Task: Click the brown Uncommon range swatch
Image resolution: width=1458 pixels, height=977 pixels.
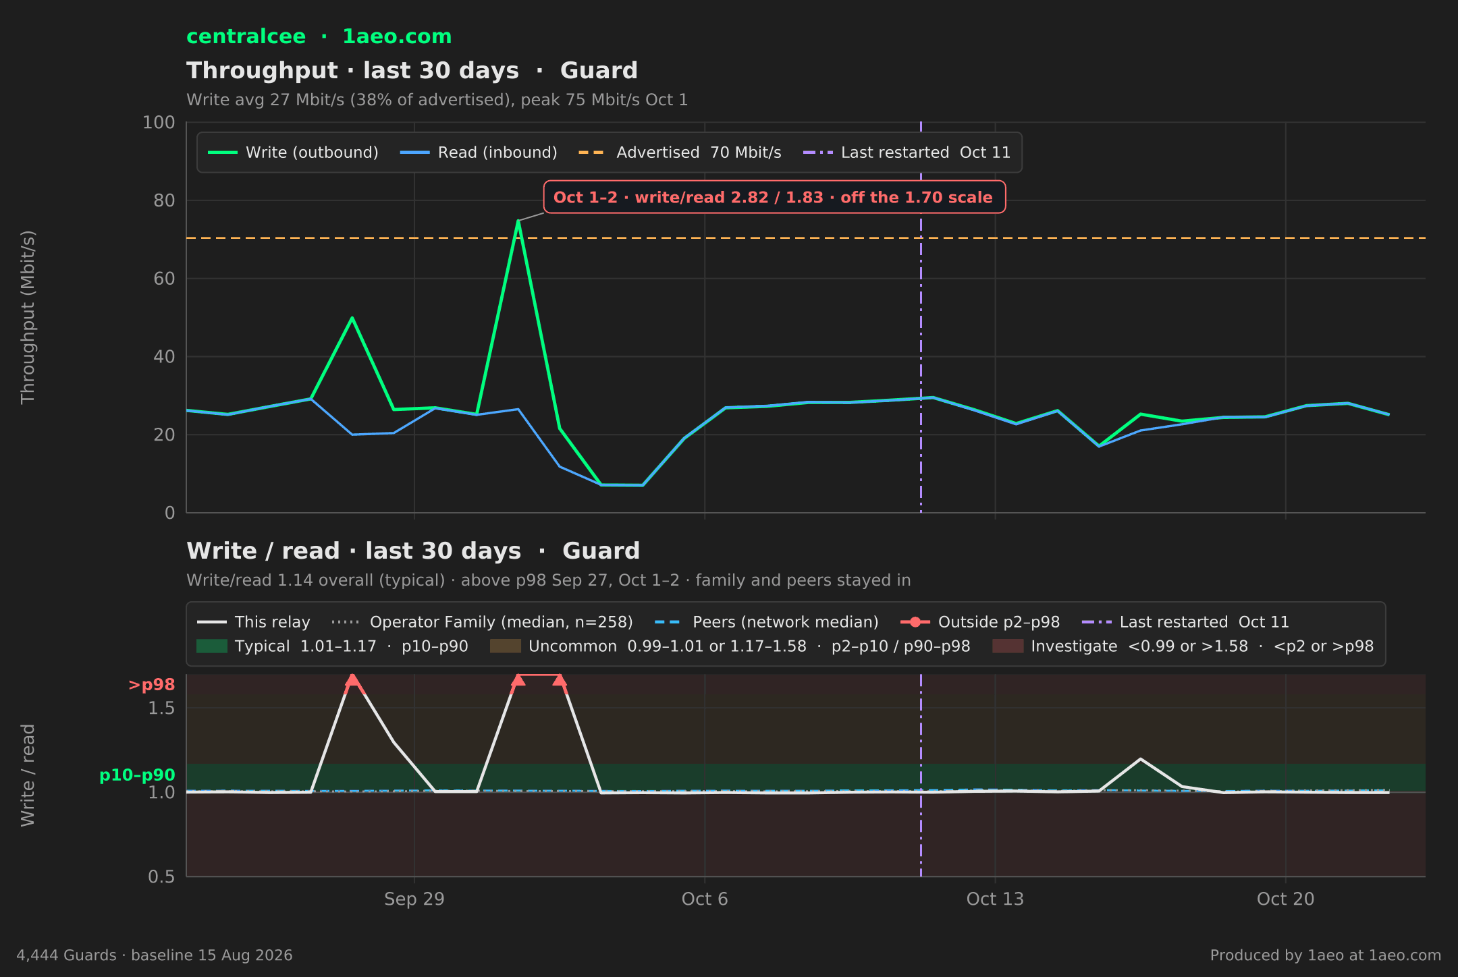Action: click(506, 646)
